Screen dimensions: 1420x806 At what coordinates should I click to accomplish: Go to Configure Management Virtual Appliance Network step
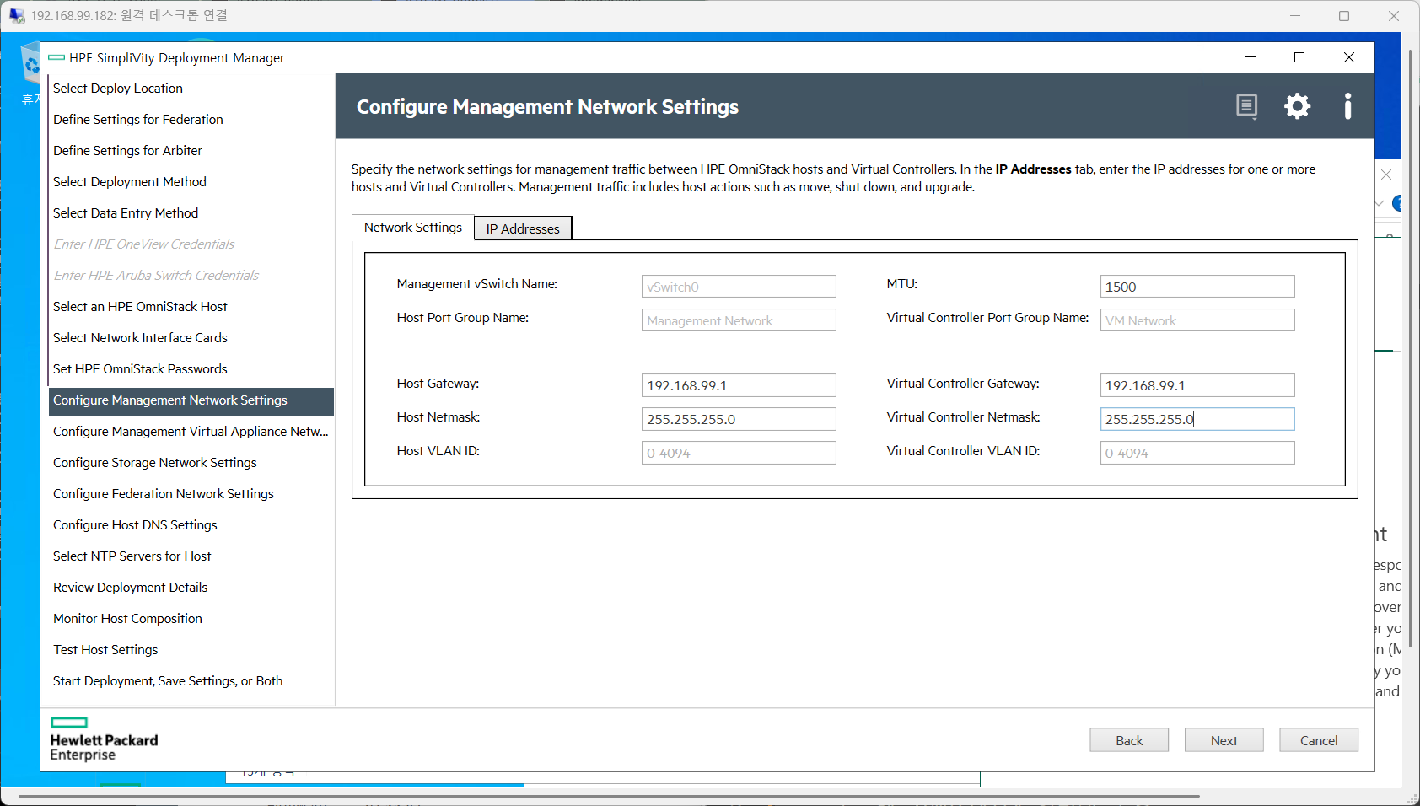(191, 432)
